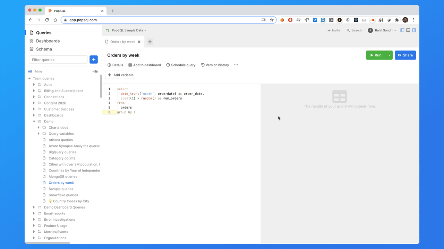Click the Share button
444x249 pixels.
(x=405, y=55)
